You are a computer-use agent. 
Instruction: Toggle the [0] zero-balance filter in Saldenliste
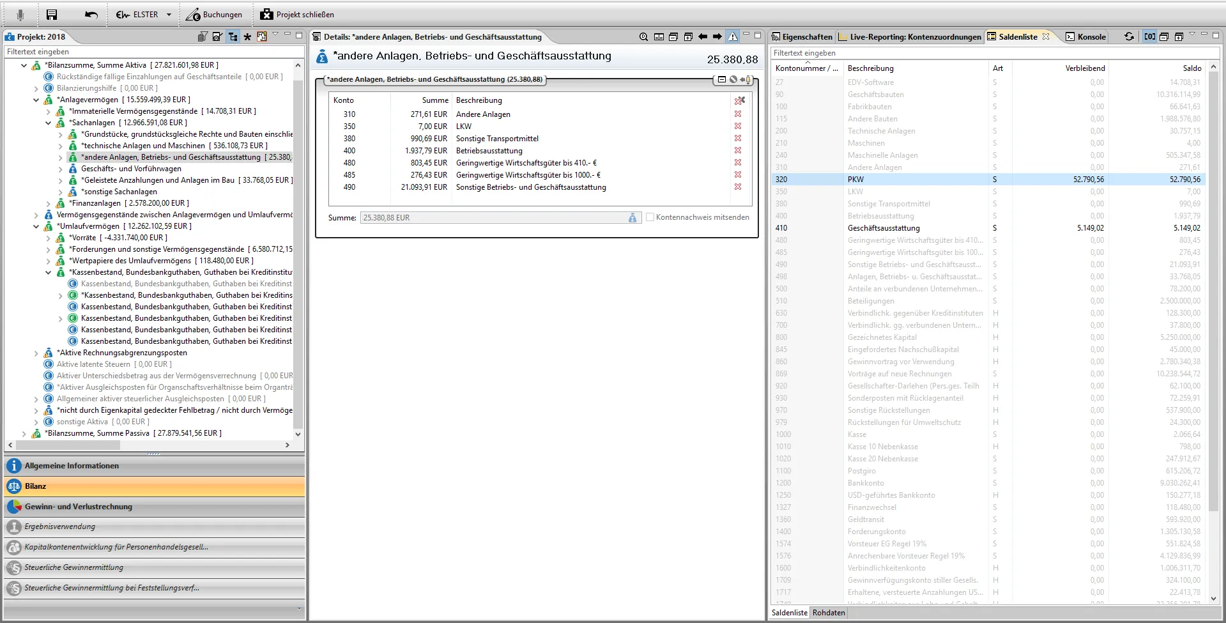tap(1149, 36)
